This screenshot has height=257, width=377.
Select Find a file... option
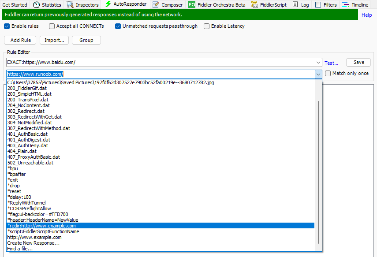tap(161, 249)
